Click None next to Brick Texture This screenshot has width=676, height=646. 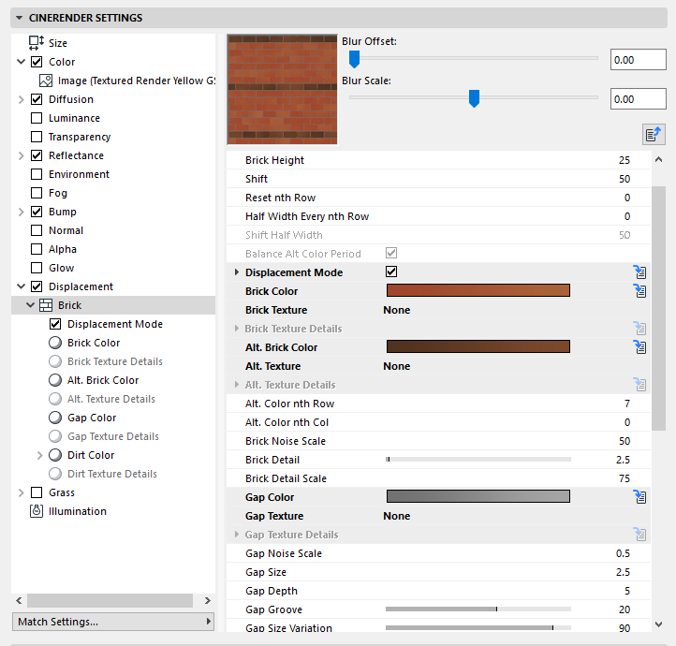point(397,310)
